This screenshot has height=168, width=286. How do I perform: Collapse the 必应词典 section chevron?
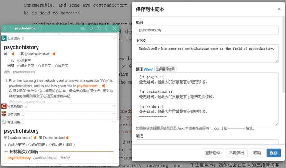pos(114,38)
